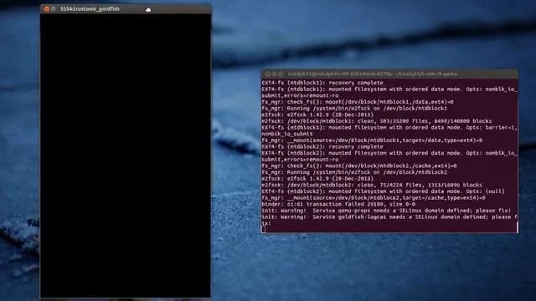This screenshot has width=536, height=301.
Task: Close the robdyk01 terminal window
Action: pyautogui.click(x=268, y=74)
